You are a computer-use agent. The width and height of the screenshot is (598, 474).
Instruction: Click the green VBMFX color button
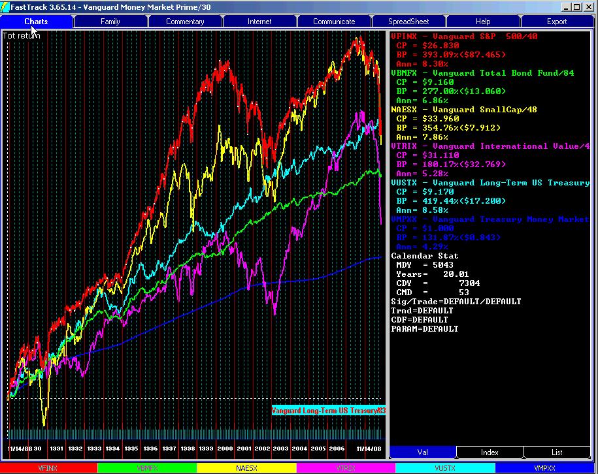point(147,468)
